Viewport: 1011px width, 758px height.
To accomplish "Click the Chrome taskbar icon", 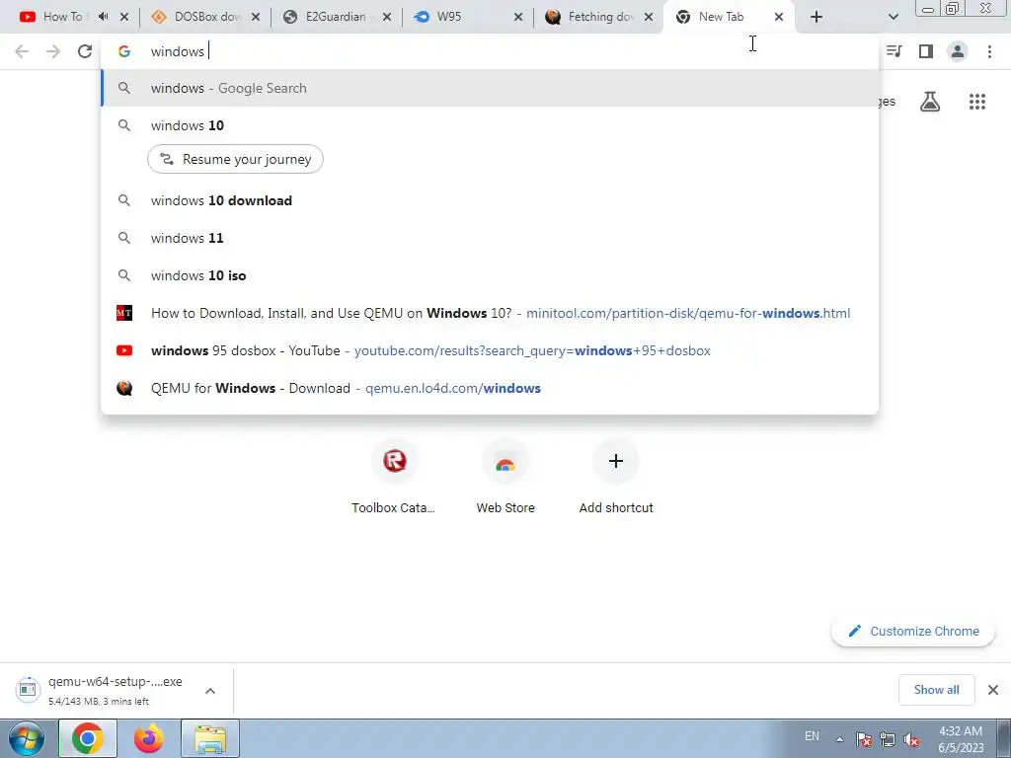I will click(88, 738).
